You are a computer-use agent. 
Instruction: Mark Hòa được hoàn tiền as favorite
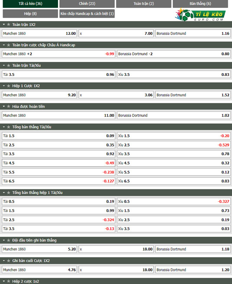click(x=9, y=107)
